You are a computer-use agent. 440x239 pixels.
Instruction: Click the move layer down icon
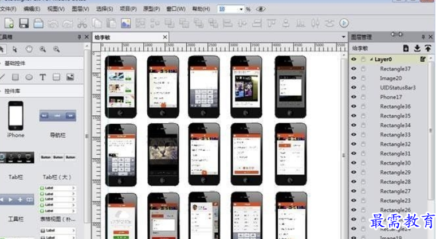pos(417,48)
